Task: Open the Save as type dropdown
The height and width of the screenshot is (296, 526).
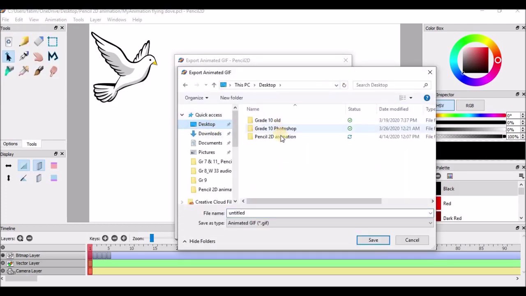Action: coord(430,223)
